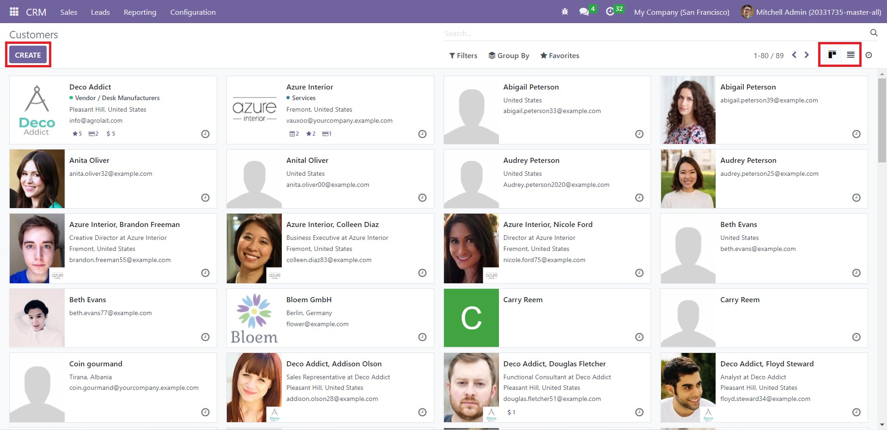Click 'Tirana, Albania' text

[91, 377]
